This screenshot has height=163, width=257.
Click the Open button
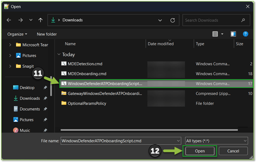coord(200,151)
